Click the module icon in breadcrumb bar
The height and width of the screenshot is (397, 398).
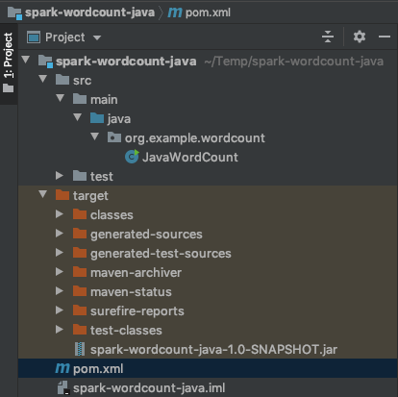click(x=14, y=13)
